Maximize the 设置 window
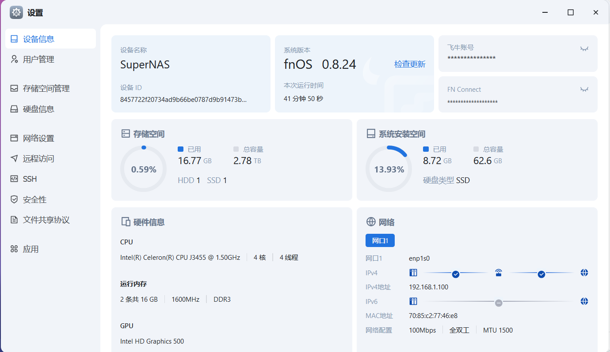The width and height of the screenshot is (610, 352). tap(571, 12)
